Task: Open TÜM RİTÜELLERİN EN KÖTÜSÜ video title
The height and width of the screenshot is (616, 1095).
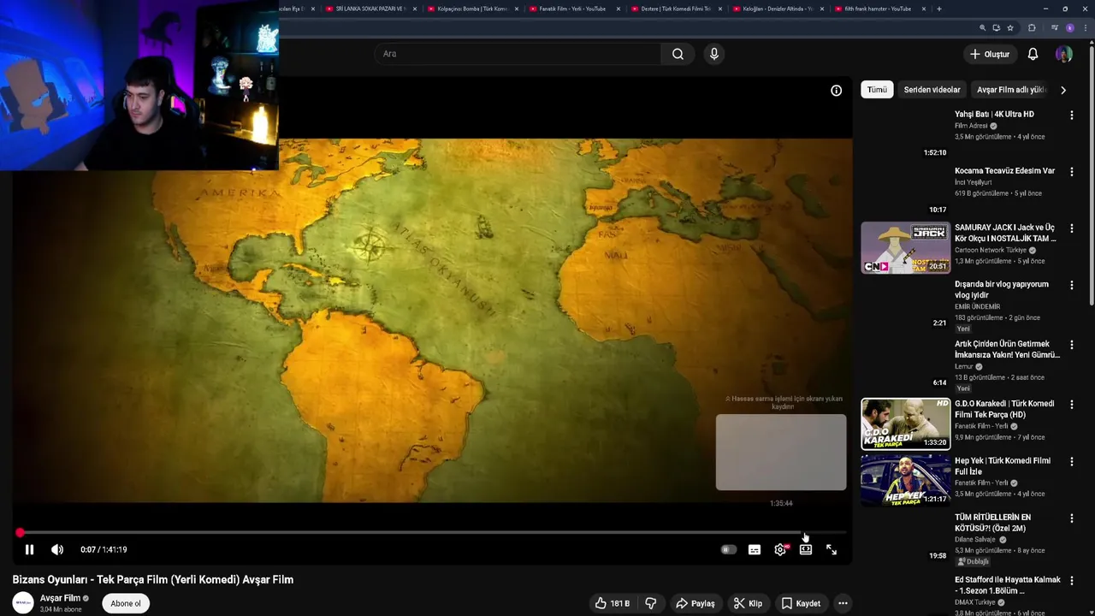Action: coord(992,523)
